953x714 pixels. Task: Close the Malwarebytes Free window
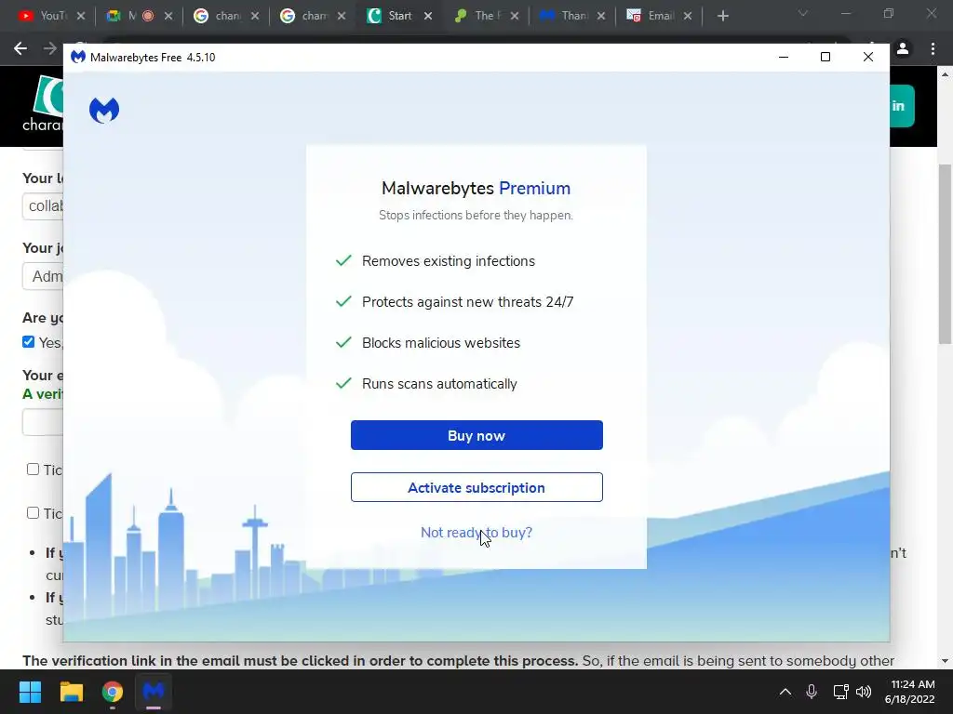[x=868, y=57]
